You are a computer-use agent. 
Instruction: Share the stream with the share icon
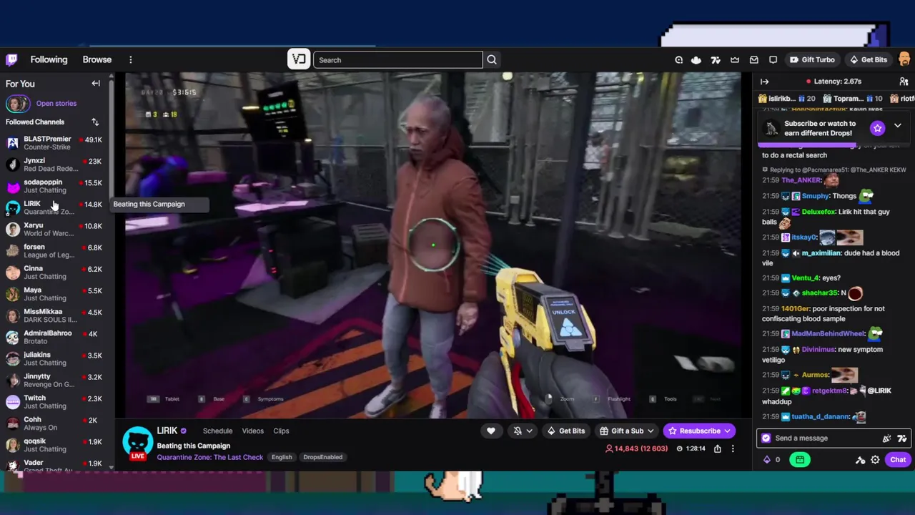[717, 448]
